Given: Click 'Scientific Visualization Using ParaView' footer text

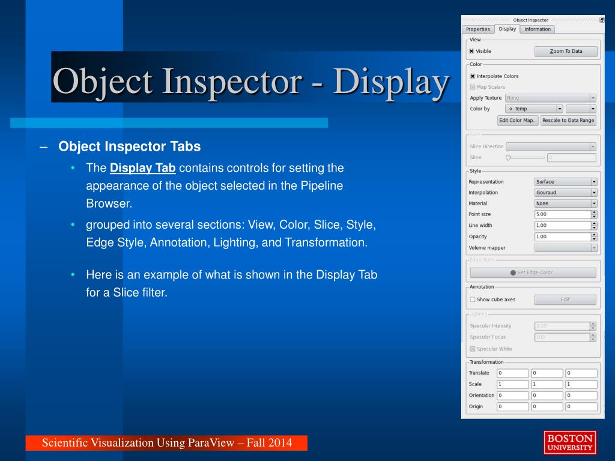Looking at the screenshot, I should point(138,442).
